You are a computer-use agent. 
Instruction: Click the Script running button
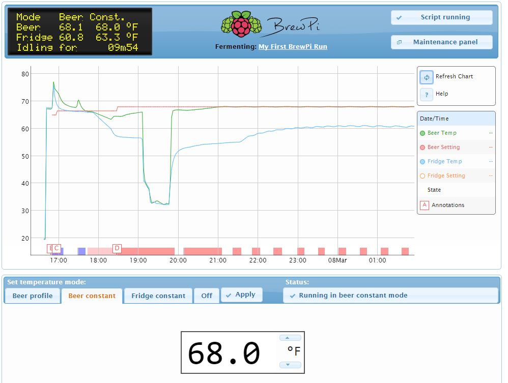(442, 17)
